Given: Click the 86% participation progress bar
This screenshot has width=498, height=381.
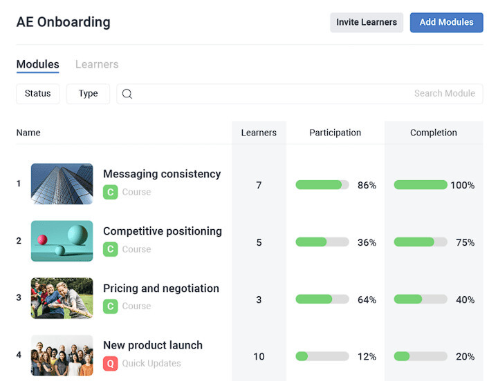Looking at the screenshot, I should point(322,185).
